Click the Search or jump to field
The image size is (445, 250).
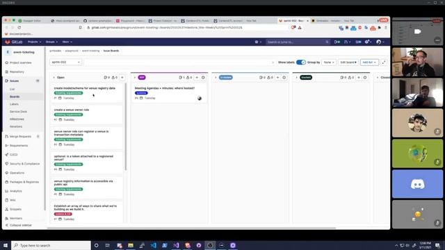pyautogui.click(x=298, y=42)
